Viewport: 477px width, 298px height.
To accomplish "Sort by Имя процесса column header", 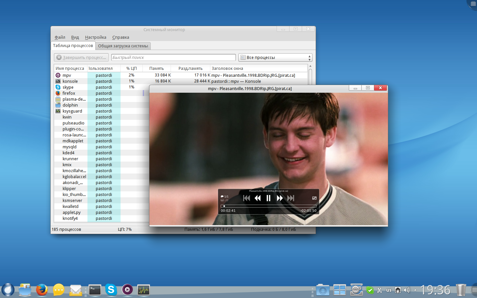I will point(70,69).
